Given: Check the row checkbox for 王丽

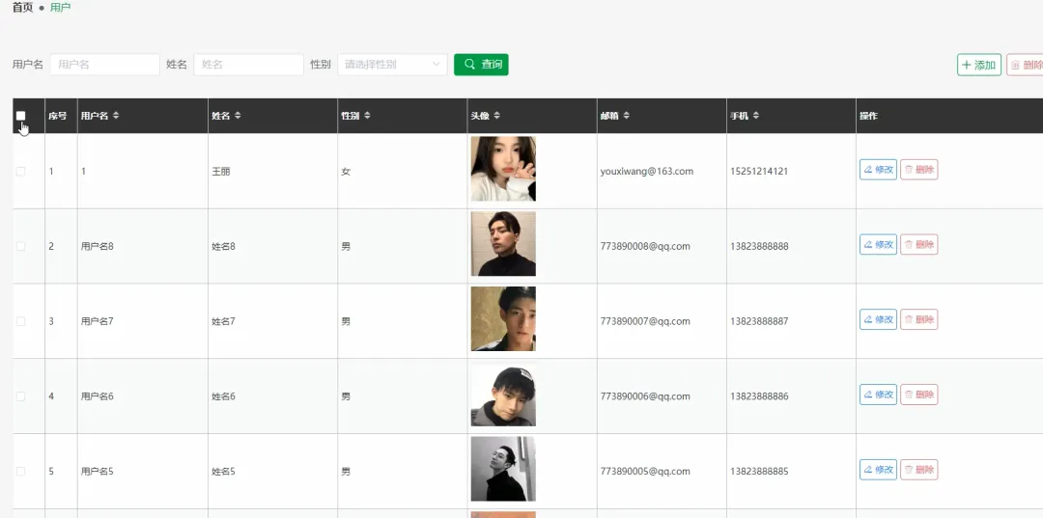Looking at the screenshot, I should 21,171.
